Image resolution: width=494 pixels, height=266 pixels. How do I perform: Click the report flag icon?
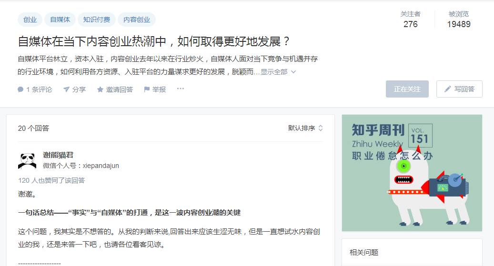tap(147, 89)
